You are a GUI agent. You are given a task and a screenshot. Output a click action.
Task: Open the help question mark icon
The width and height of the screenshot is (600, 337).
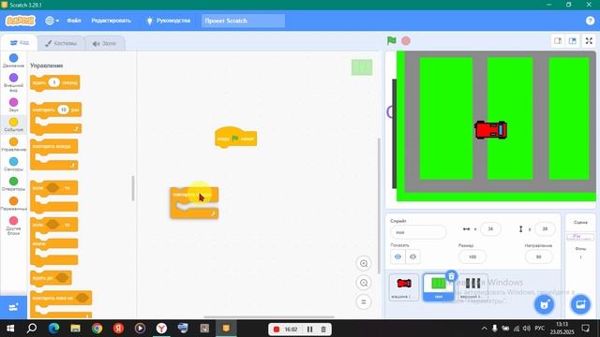click(x=590, y=21)
